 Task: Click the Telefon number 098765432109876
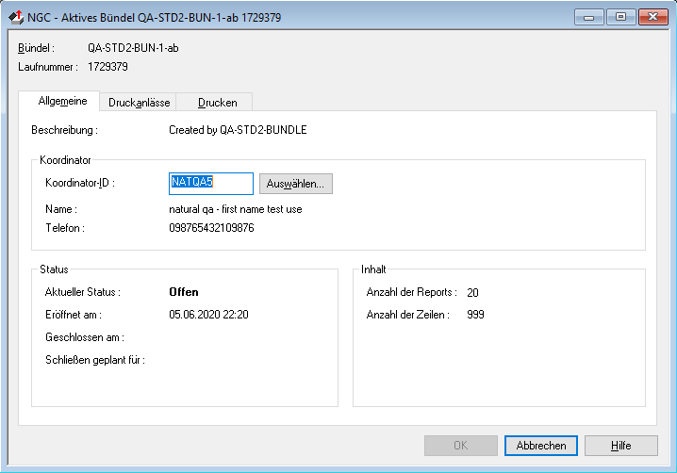[211, 228]
